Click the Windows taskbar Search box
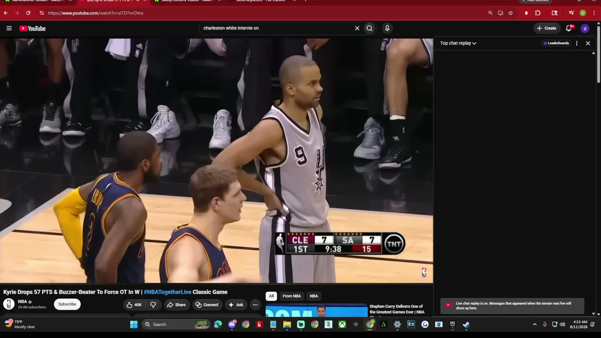This screenshot has width=601, height=338. click(x=176, y=324)
